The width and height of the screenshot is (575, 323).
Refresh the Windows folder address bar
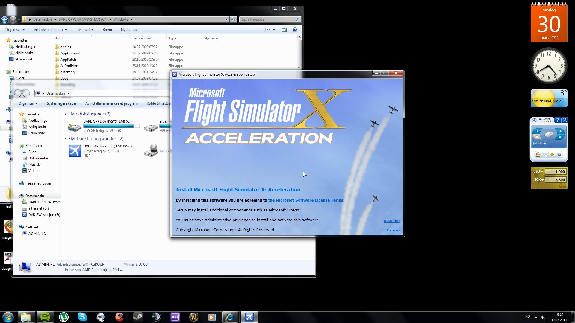[x=233, y=19]
